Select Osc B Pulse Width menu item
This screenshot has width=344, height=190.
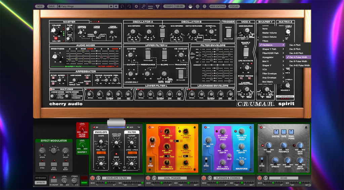298,61
